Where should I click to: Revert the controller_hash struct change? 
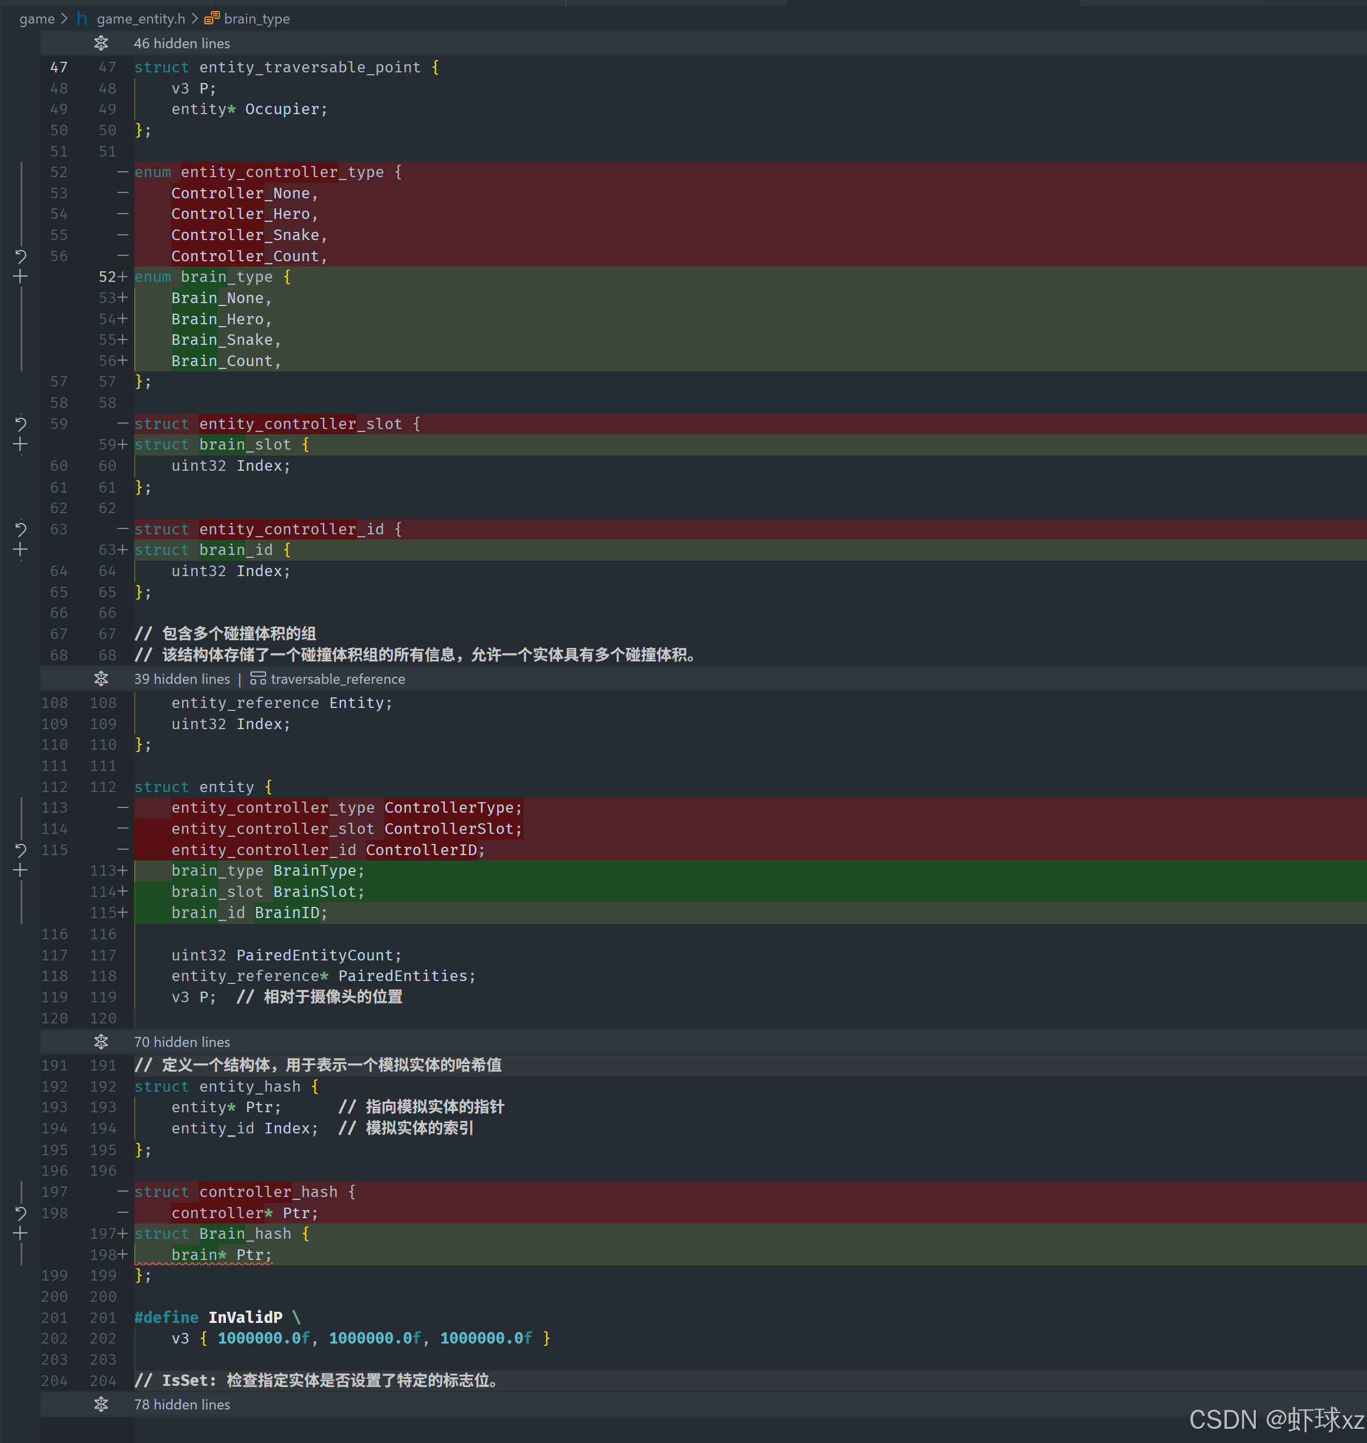(x=21, y=1213)
